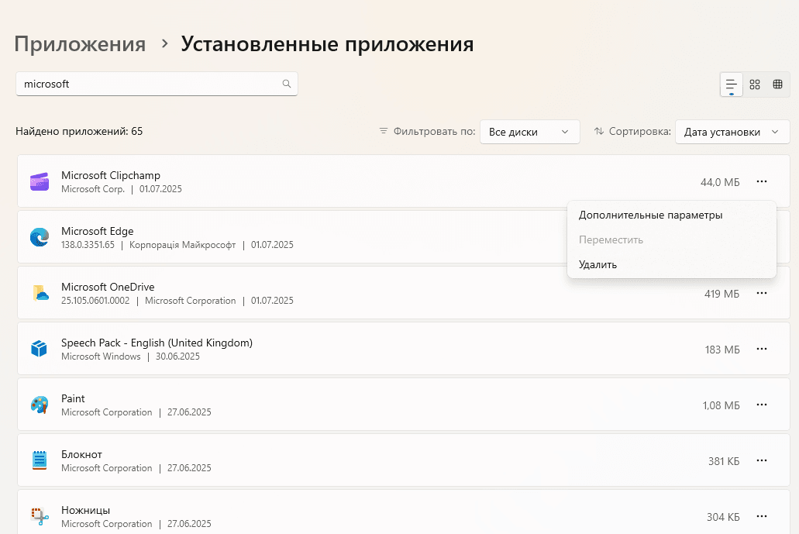Click the search magnifier icon
The image size is (799, 534).
(287, 84)
